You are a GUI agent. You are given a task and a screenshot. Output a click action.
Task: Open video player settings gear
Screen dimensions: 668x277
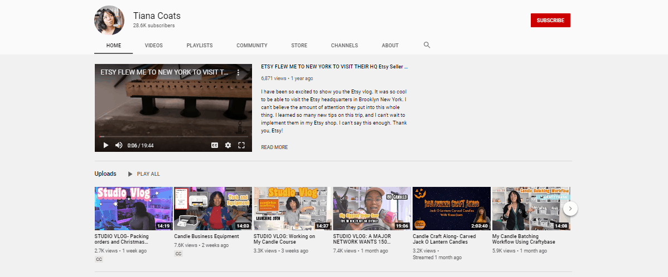coord(228,145)
